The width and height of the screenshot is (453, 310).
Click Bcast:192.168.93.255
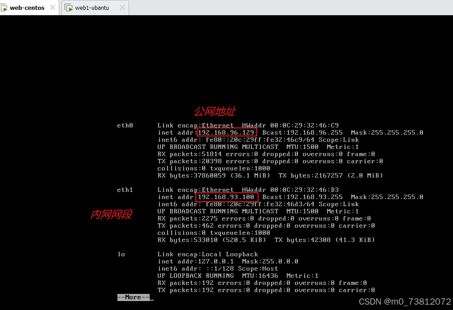(302, 197)
